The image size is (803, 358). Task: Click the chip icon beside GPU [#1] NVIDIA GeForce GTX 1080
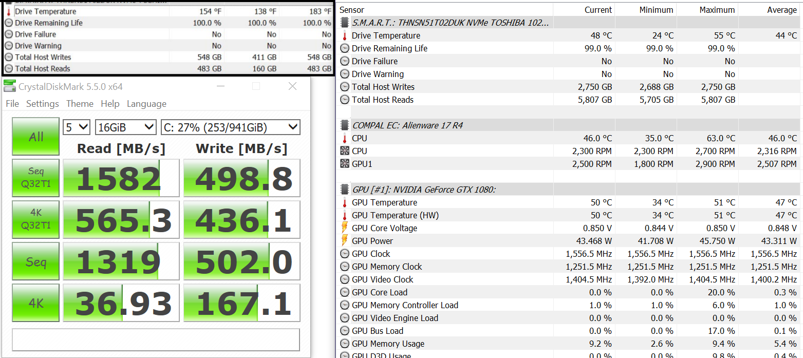(x=345, y=190)
